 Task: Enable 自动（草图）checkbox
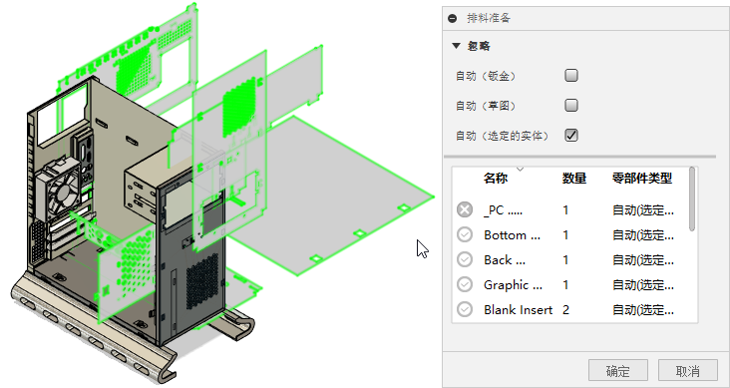pos(571,106)
